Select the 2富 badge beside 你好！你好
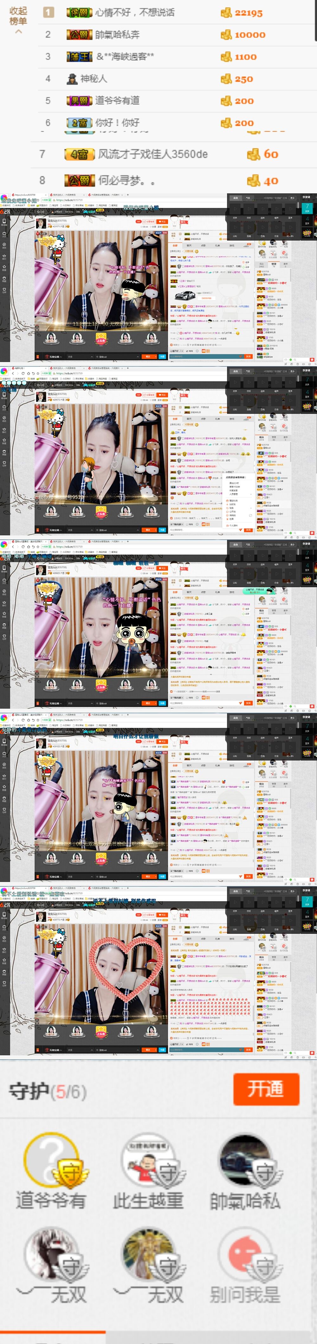 coord(79,123)
